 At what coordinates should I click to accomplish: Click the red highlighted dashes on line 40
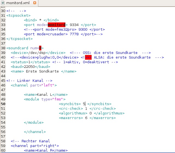[88, 57]
